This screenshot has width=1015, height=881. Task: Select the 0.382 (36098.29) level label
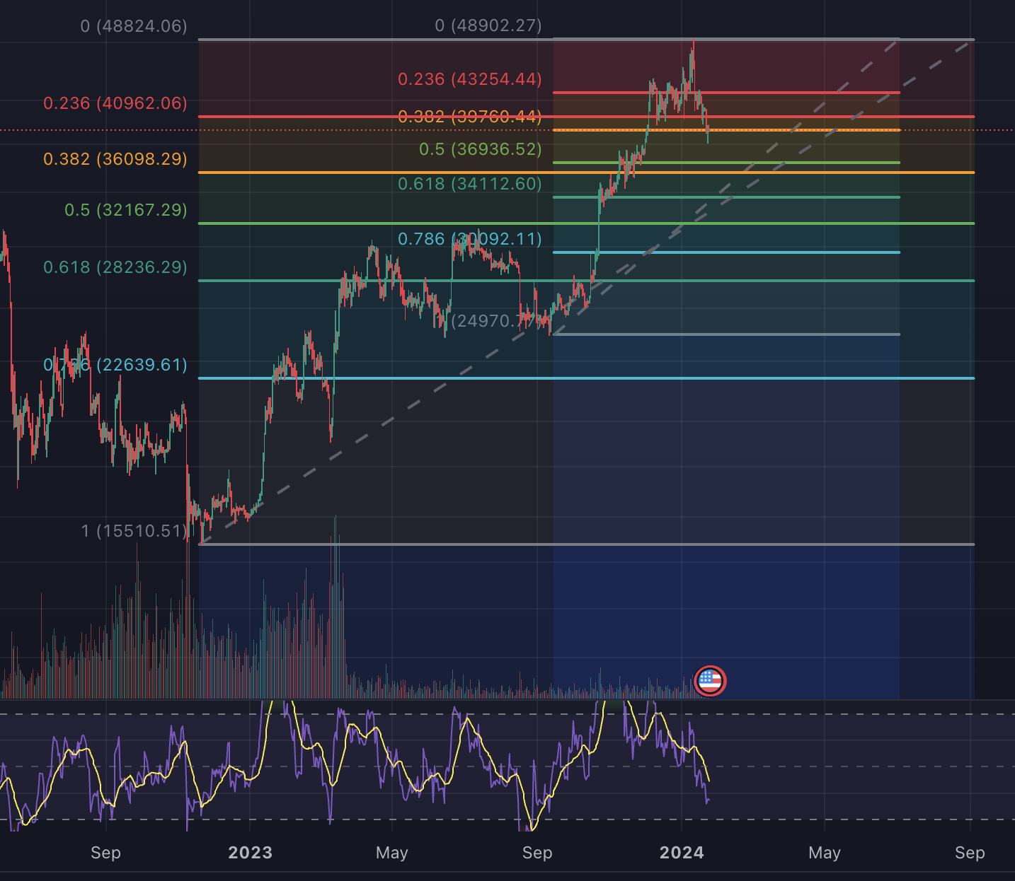click(115, 159)
